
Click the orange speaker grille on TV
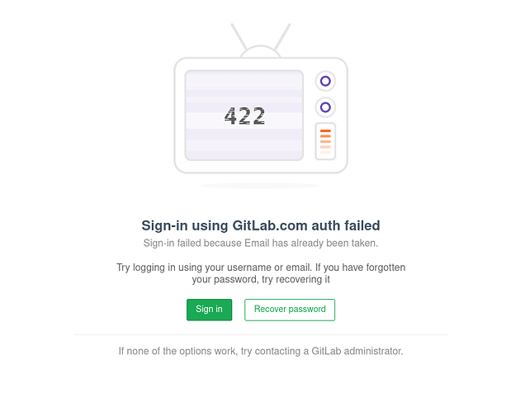(325, 141)
